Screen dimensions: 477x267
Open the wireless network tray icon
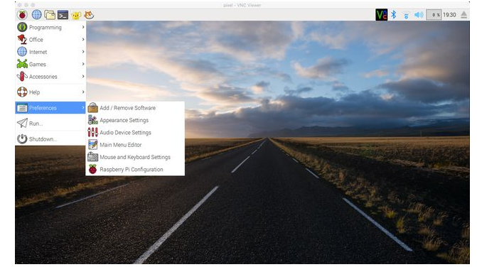coord(406,15)
